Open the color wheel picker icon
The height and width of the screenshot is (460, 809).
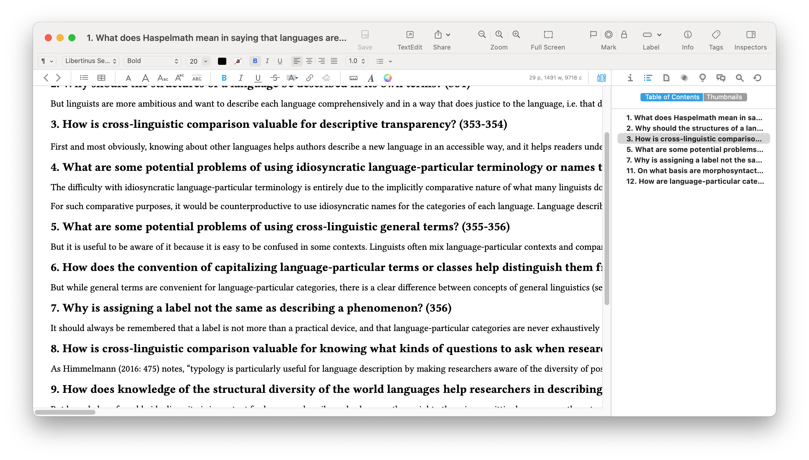pos(387,78)
